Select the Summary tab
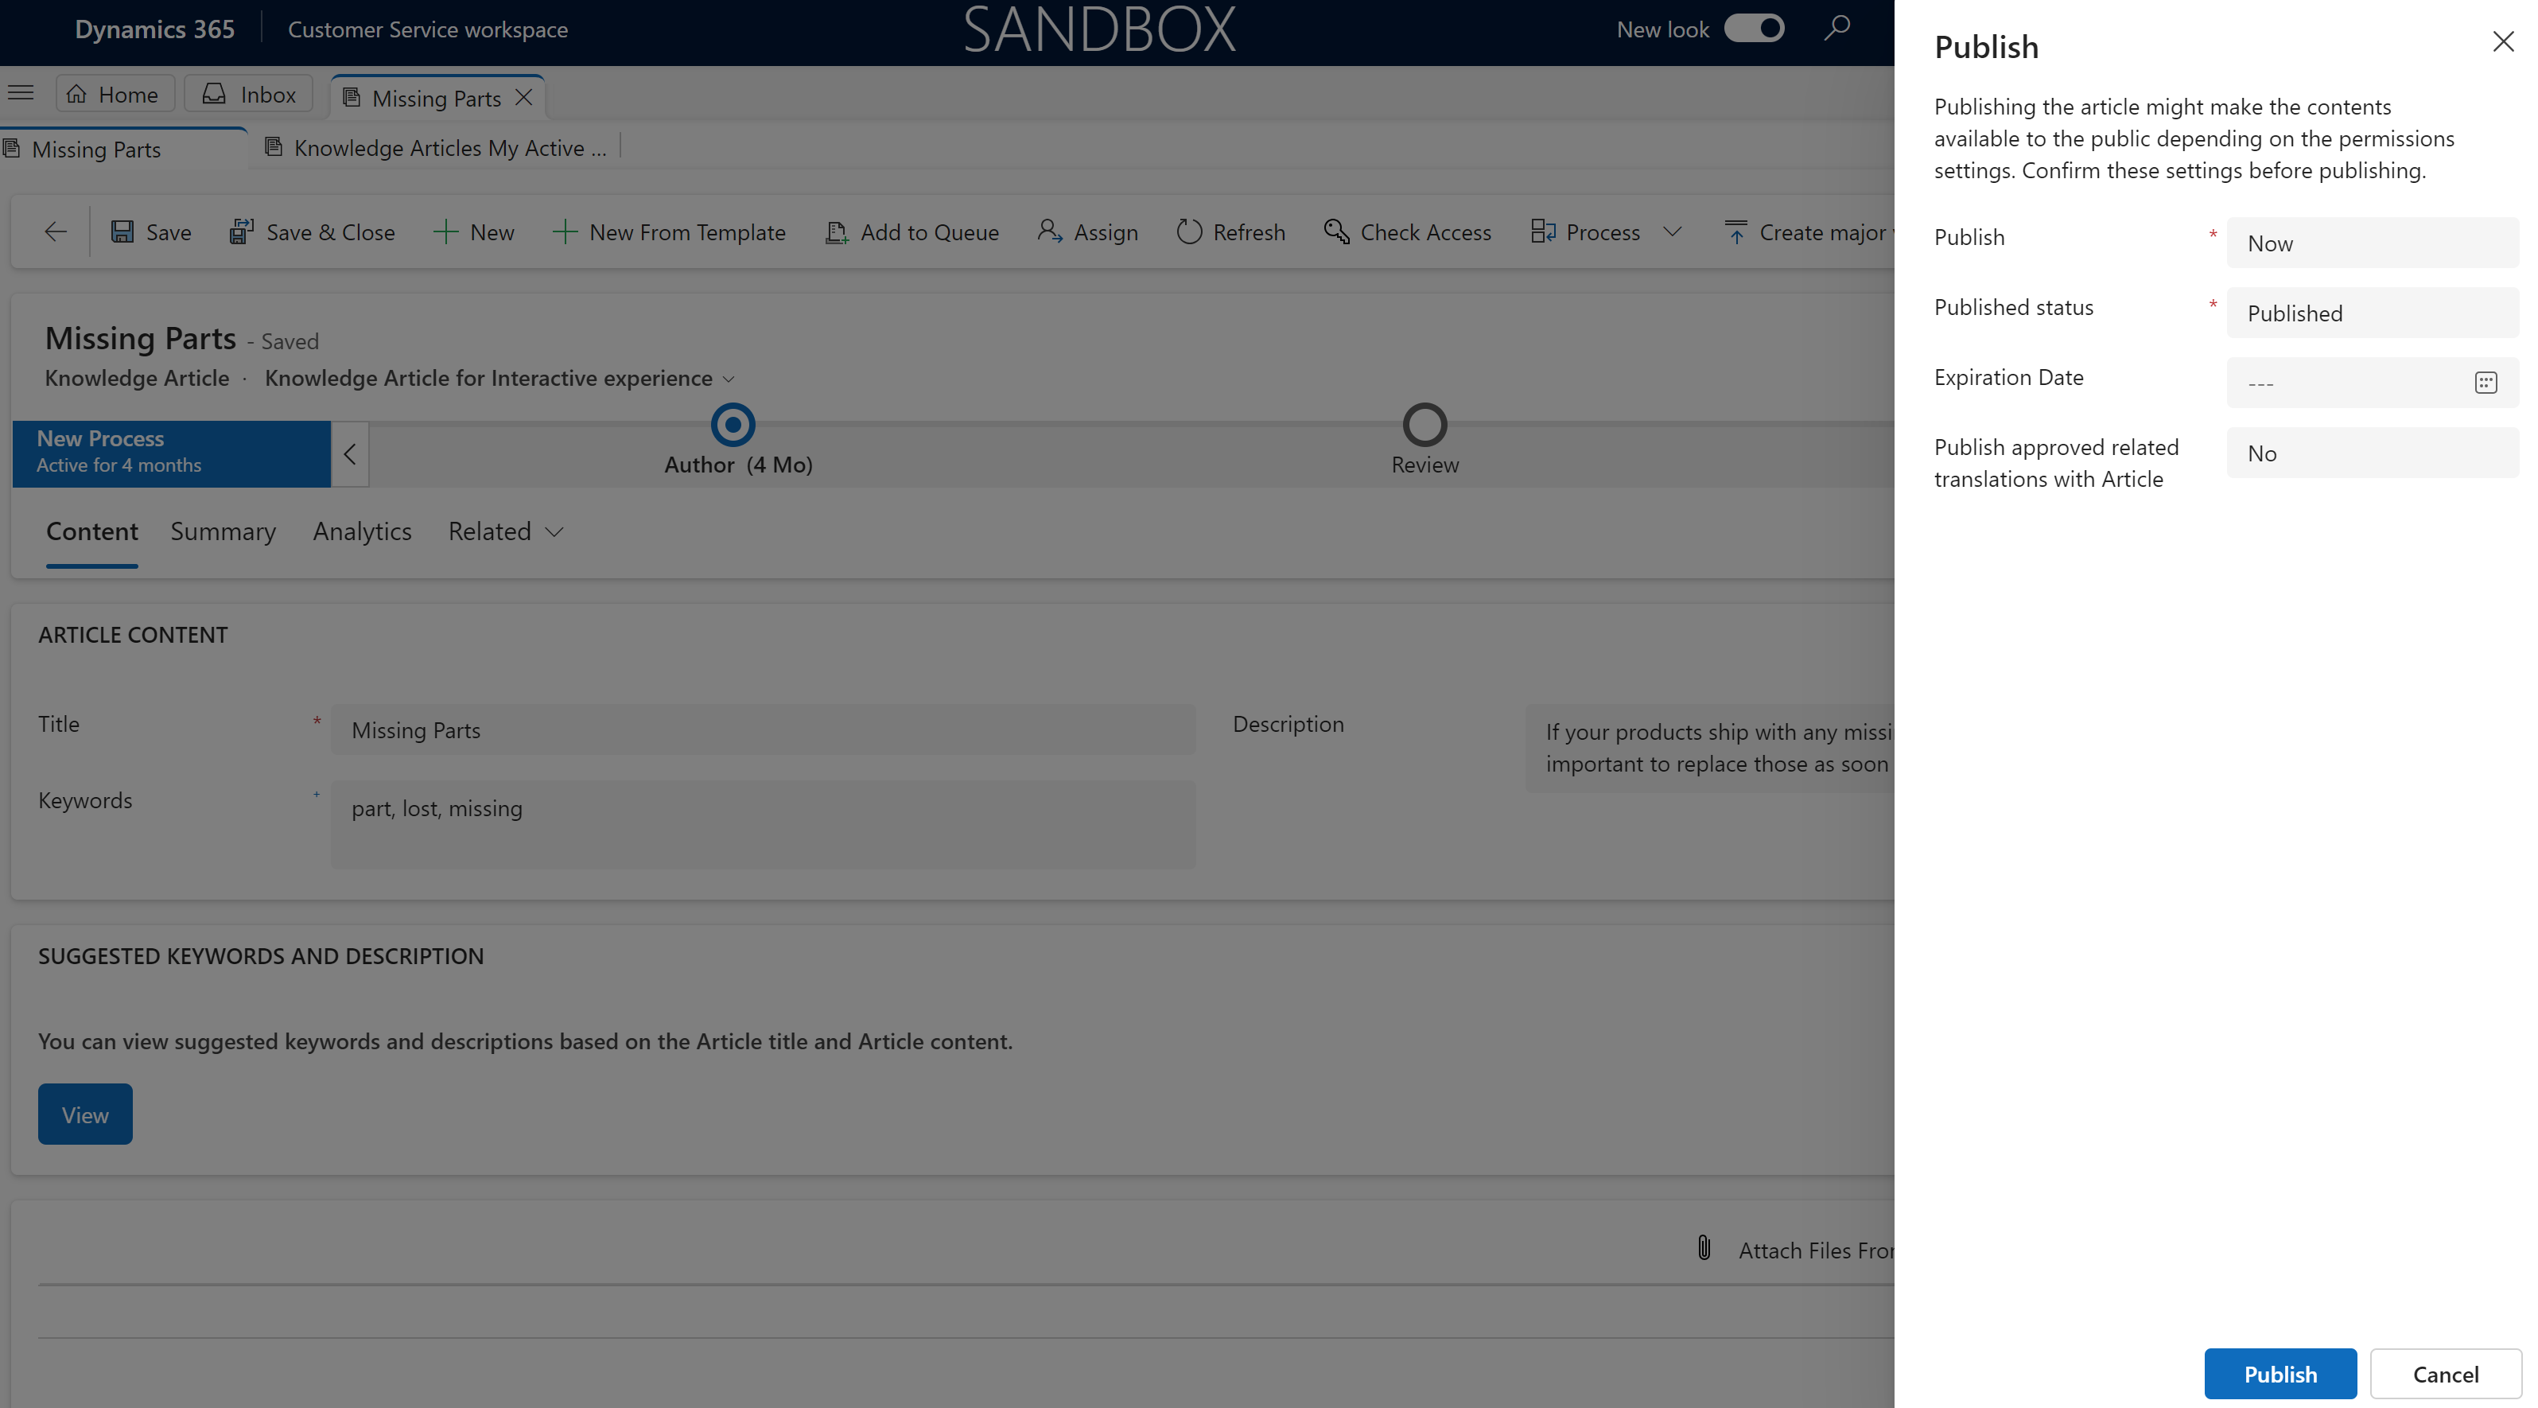Image resolution: width=2538 pixels, height=1408 pixels. tap(222, 531)
